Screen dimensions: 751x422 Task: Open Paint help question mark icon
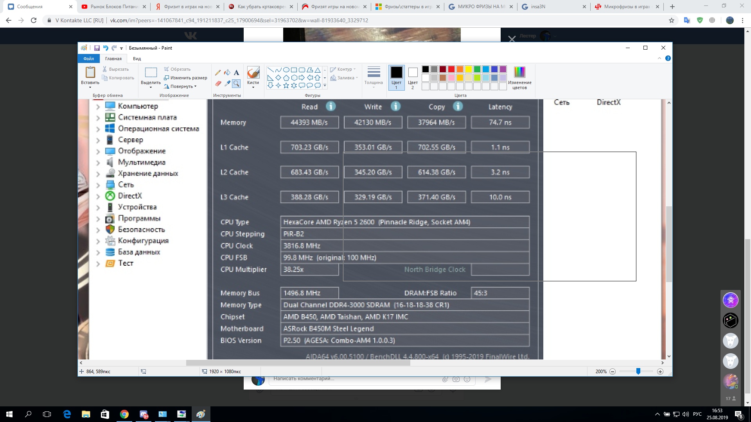click(668, 58)
